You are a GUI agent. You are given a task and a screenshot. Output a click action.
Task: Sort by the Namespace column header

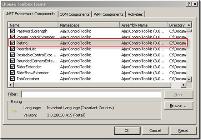pos(89,25)
